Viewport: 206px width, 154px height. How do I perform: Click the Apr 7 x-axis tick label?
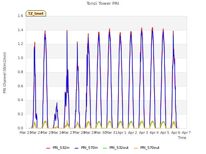(x=186, y=133)
